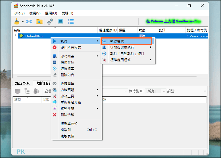
Task: Click the restore arrow icon beside 復原檔案
Action: 55,69
